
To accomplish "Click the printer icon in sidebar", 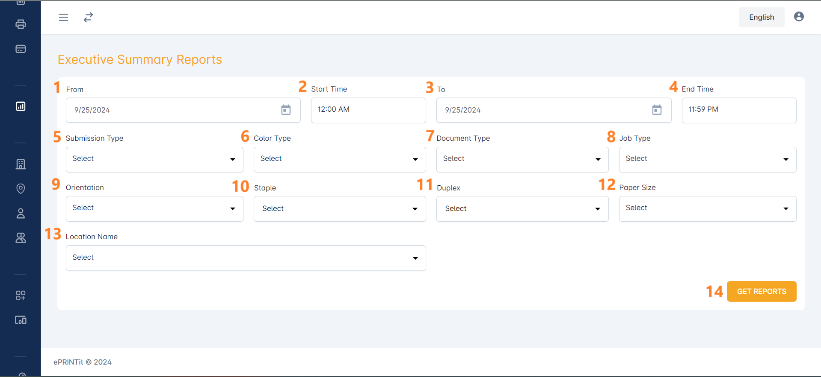I will pyautogui.click(x=21, y=24).
